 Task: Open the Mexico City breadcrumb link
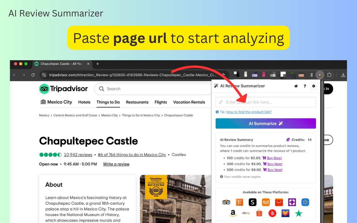[110, 115]
